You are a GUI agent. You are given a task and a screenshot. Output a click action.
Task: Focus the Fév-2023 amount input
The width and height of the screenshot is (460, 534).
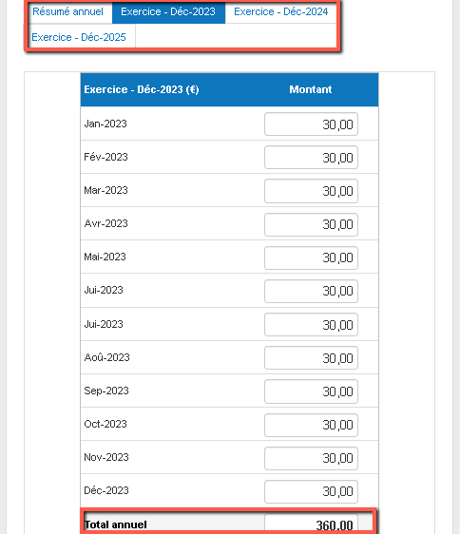coord(311,158)
